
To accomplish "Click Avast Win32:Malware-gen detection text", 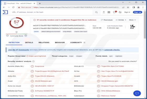I will click(43, 81).
